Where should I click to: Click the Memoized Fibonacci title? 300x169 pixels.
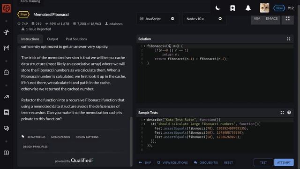point(51,15)
